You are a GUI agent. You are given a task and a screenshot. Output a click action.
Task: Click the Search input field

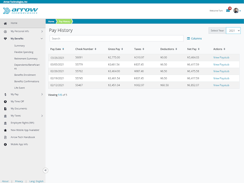(x=117, y=39)
